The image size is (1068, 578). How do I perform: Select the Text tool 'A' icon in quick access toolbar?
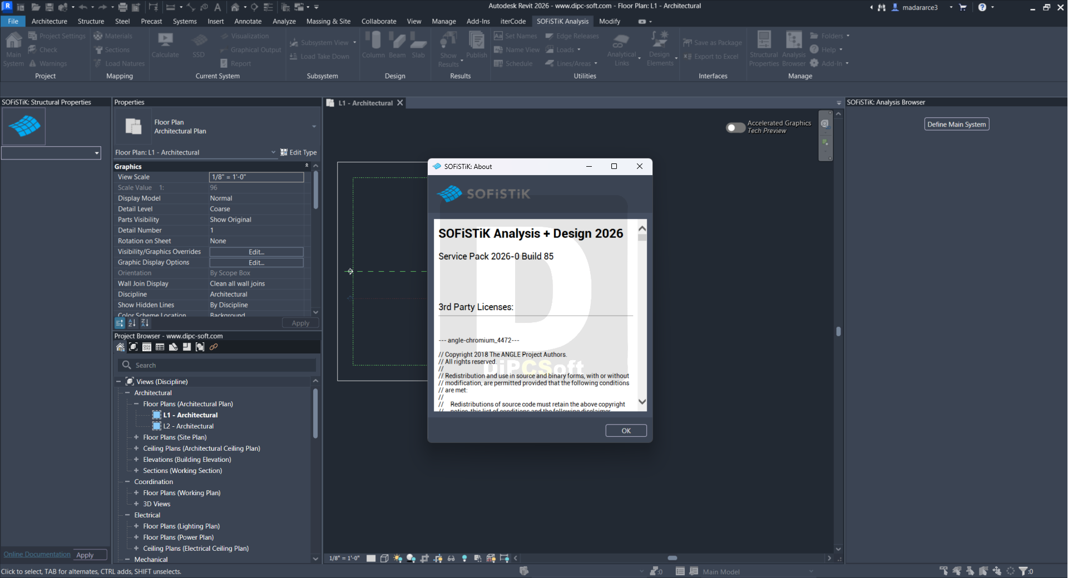[217, 7]
